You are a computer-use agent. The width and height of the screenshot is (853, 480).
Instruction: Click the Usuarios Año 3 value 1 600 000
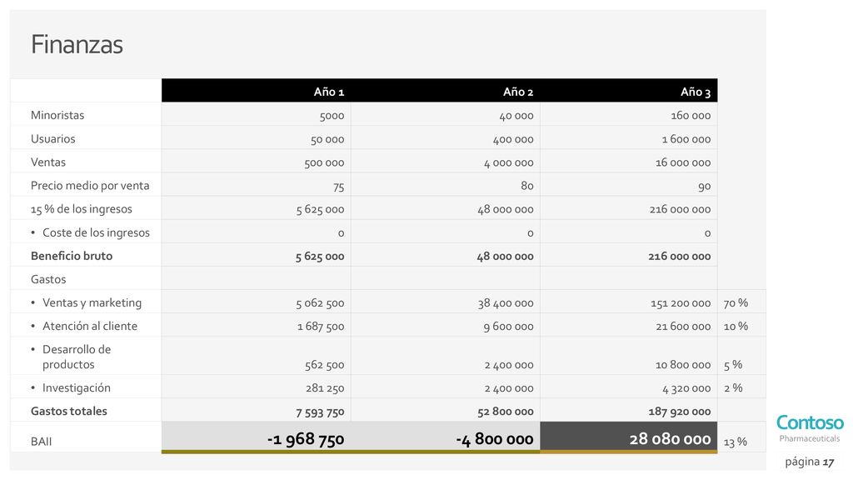click(x=686, y=139)
